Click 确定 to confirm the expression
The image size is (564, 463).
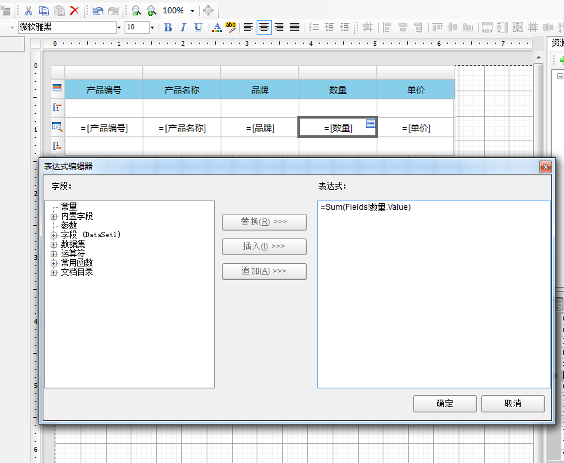click(445, 403)
